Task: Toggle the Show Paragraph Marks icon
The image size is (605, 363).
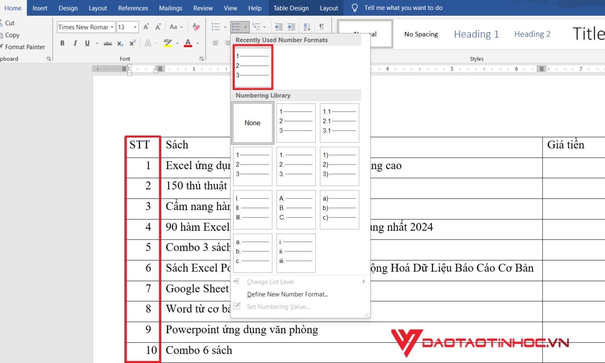Action: point(321,27)
